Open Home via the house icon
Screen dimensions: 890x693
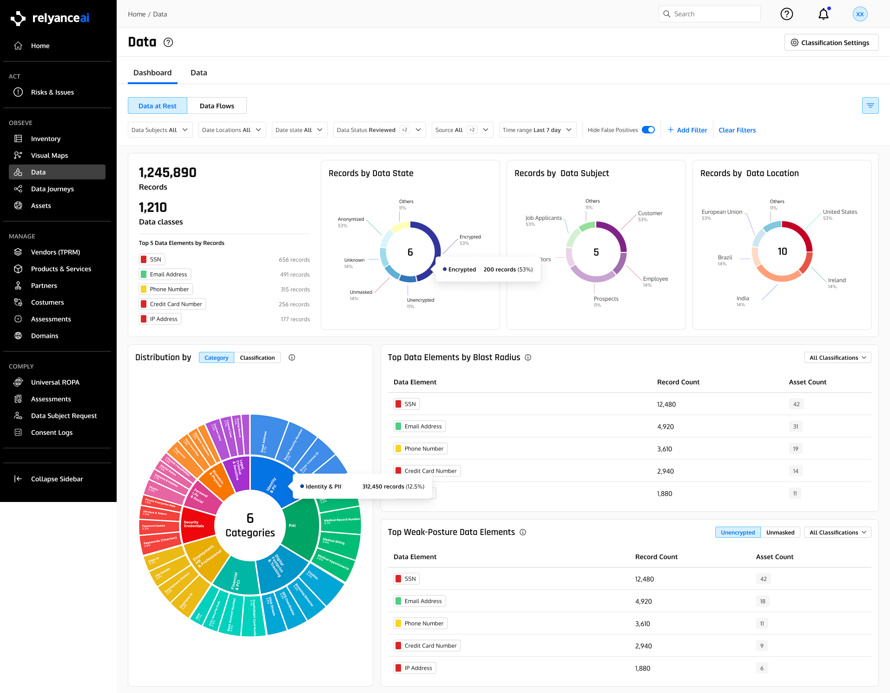(18, 46)
